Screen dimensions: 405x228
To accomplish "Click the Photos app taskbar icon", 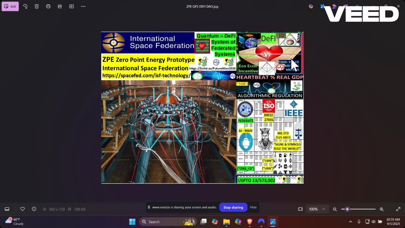I will pyautogui.click(x=273, y=222).
